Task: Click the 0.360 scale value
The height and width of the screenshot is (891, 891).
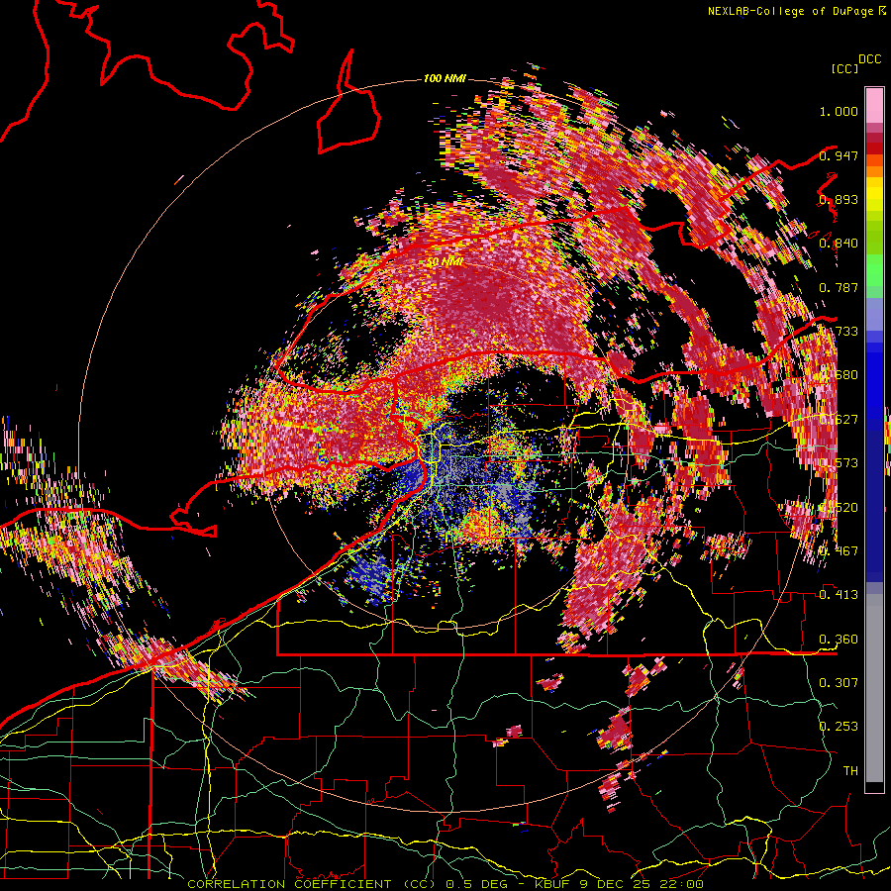Action: click(x=839, y=640)
